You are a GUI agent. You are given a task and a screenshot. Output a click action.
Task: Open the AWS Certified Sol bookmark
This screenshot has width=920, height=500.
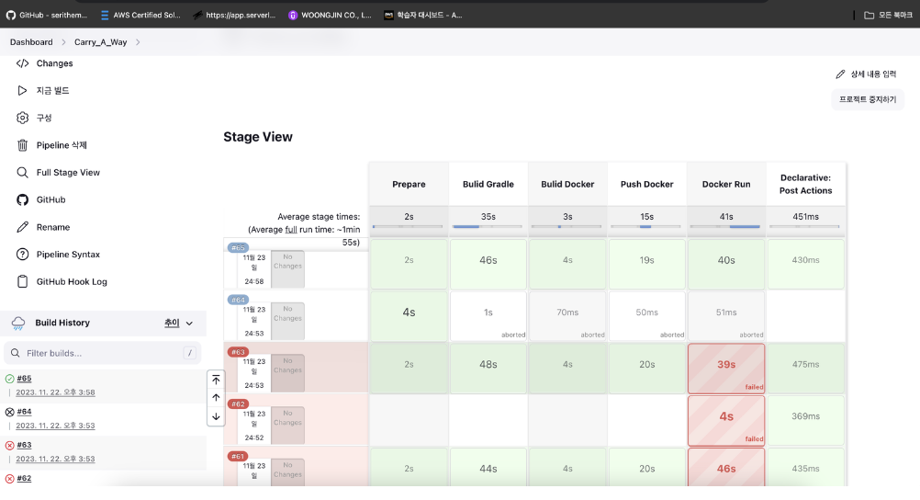(140, 16)
